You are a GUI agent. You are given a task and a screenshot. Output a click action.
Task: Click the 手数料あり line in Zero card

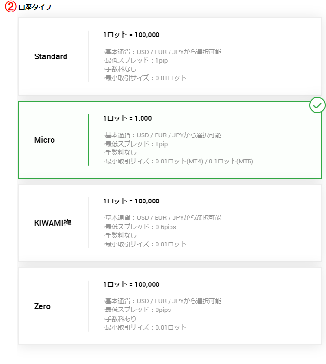coord(120,319)
